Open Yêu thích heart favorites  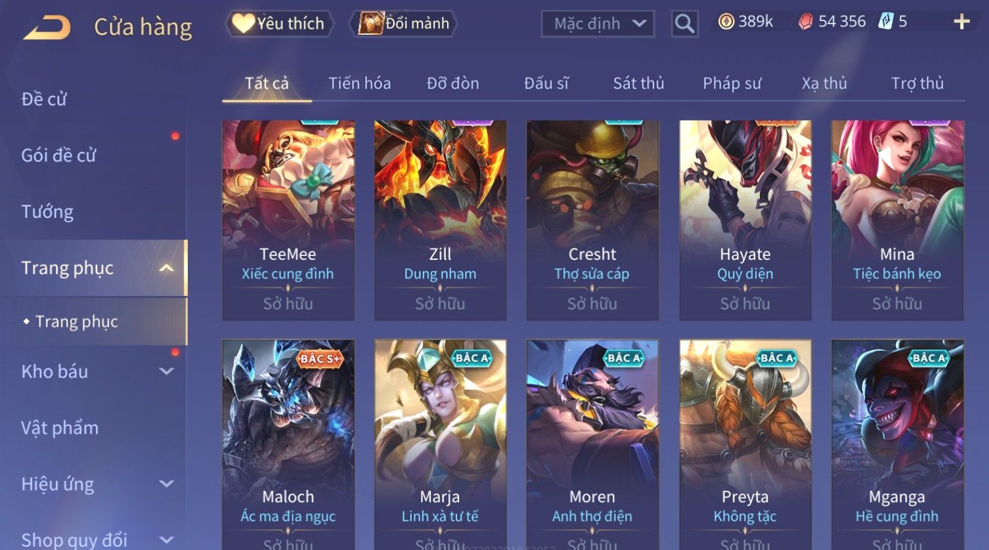pyautogui.click(x=279, y=24)
